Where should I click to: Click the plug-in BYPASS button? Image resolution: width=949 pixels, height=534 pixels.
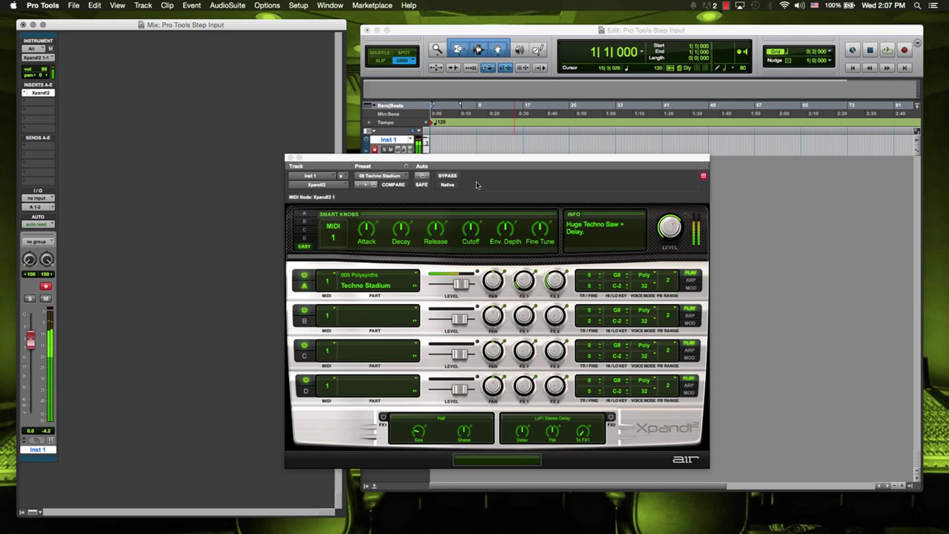click(447, 176)
